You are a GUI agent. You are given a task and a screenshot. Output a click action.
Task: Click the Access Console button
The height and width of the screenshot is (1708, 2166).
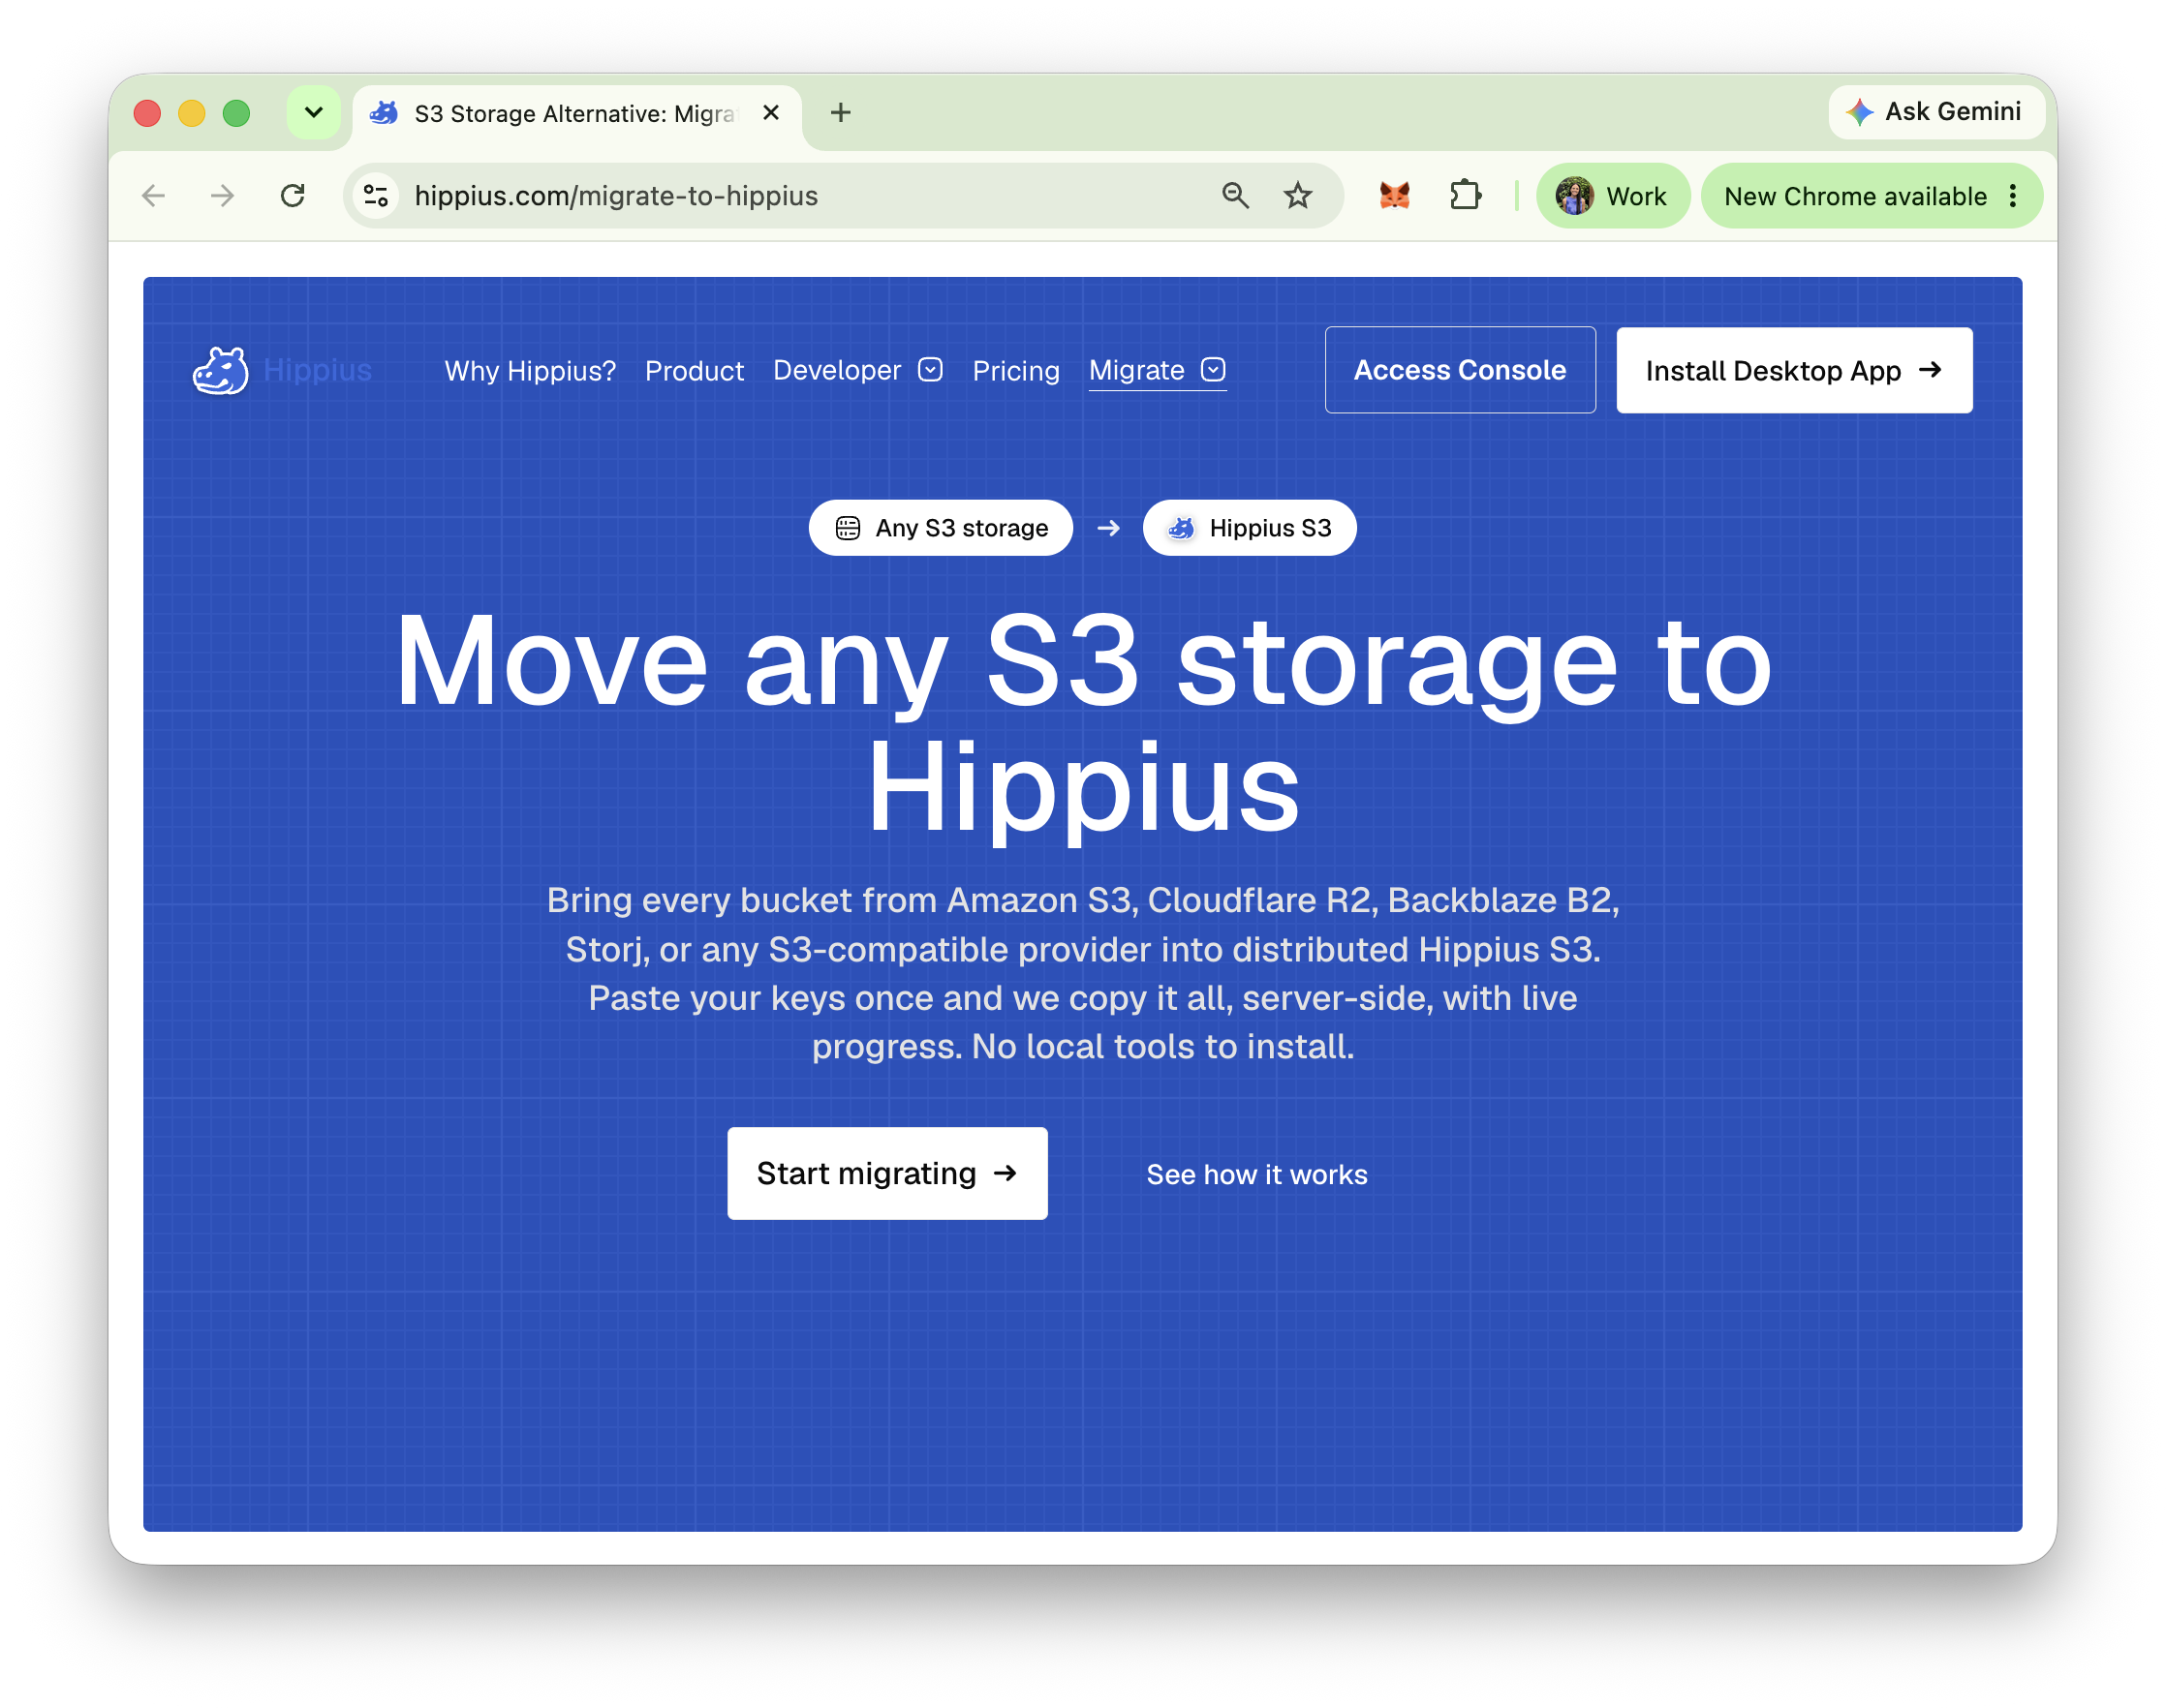[x=1460, y=370]
